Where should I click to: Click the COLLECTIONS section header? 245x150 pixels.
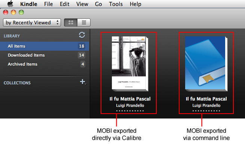point(17,83)
